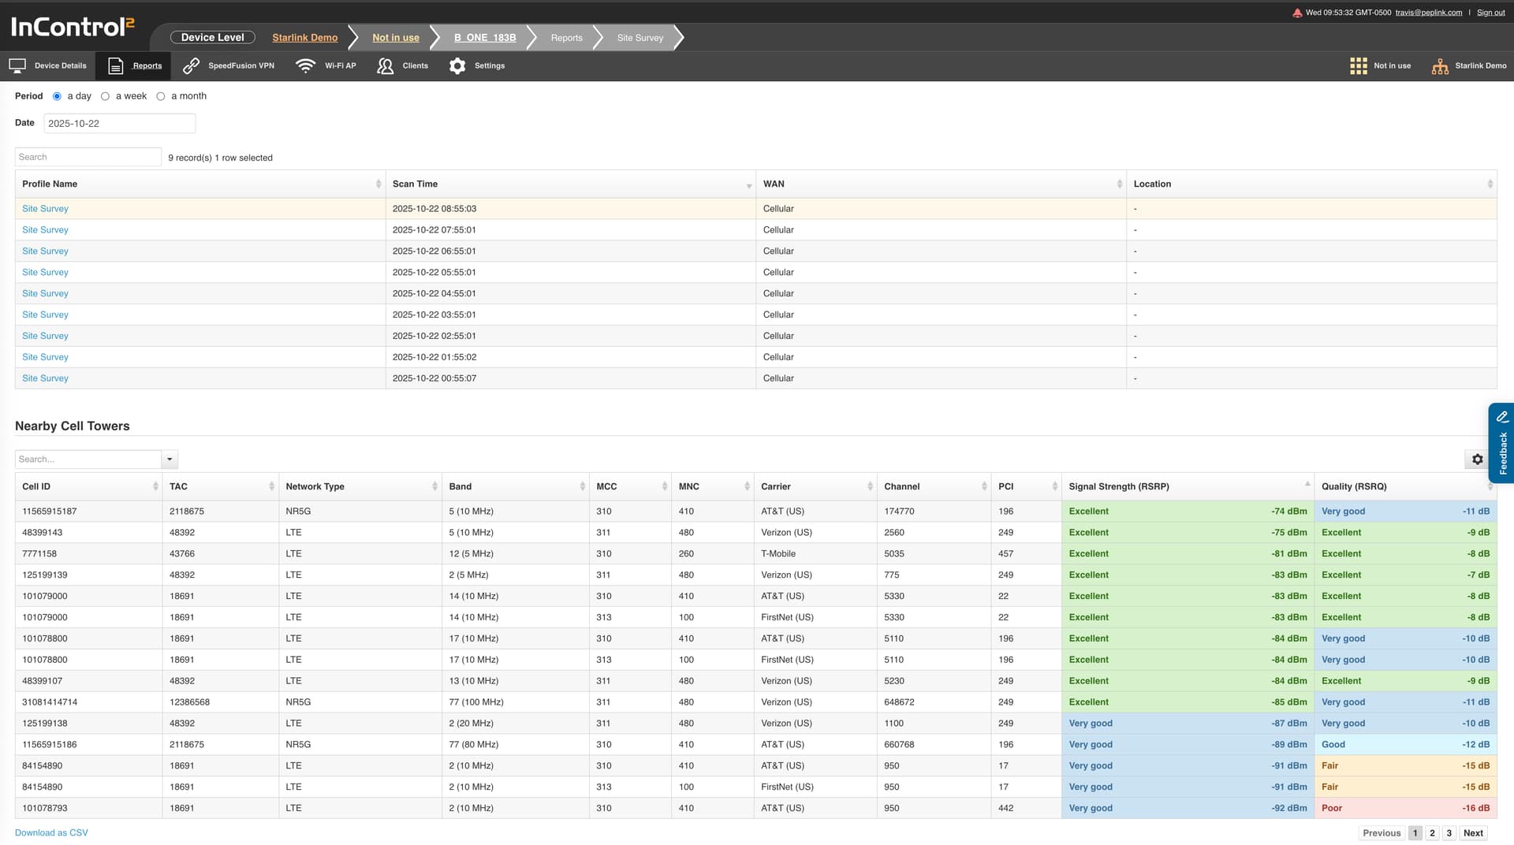Select the 'a week' period radio button
Screen dimensions: 1514x845
coord(105,96)
